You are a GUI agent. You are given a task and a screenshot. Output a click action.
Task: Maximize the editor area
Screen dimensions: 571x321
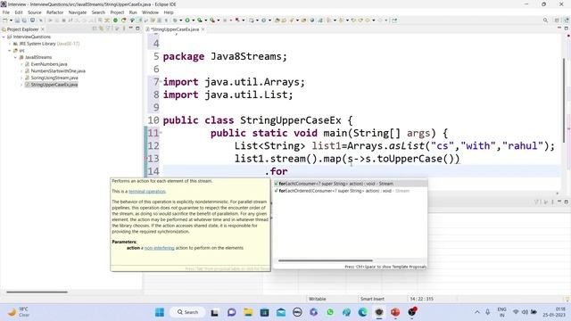(x=567, y=29)
